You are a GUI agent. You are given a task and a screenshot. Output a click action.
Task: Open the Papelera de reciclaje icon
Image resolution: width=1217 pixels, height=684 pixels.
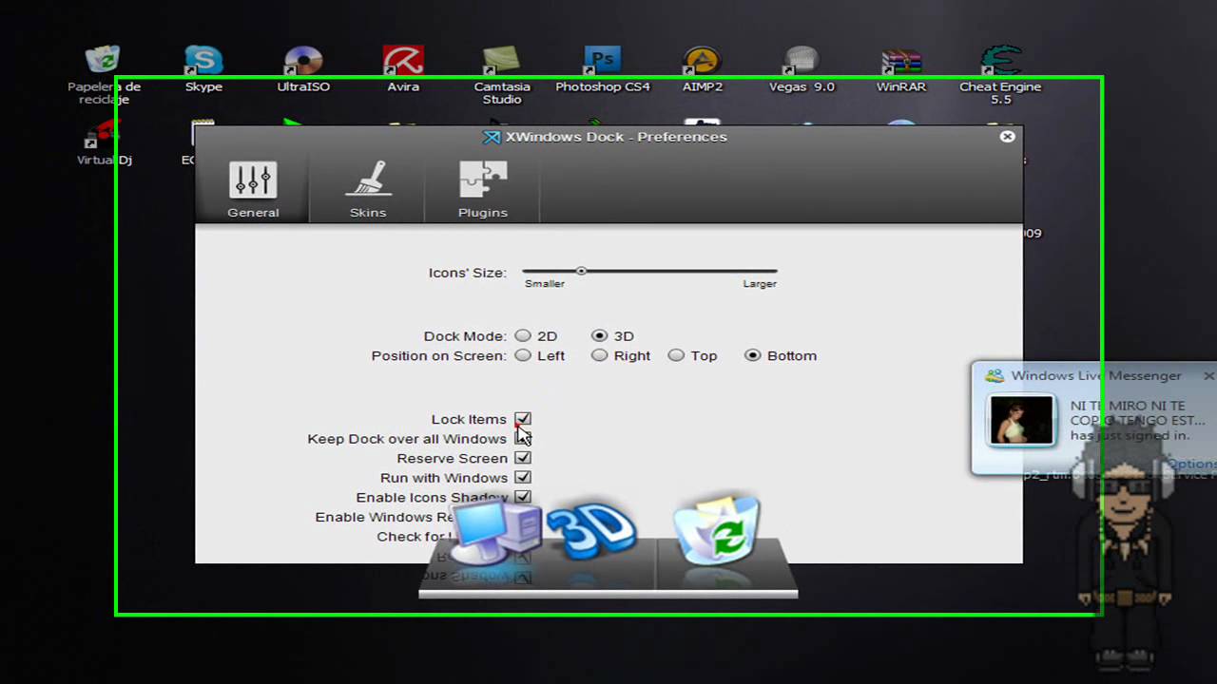pyautogui.click(x=104, y=74)
